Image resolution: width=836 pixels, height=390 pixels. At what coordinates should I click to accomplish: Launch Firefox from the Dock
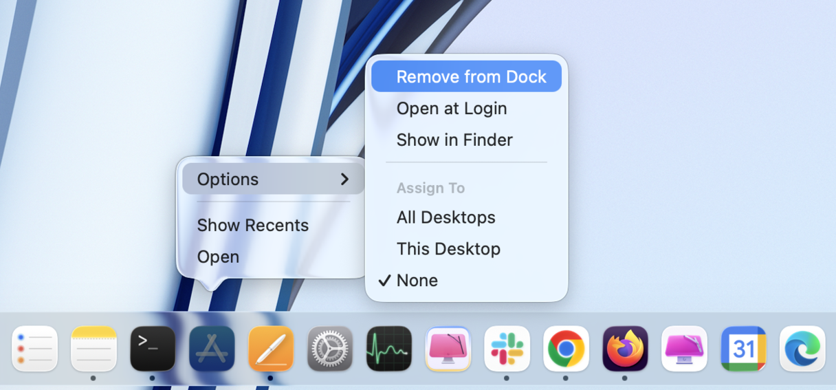(x=626, y=349)
